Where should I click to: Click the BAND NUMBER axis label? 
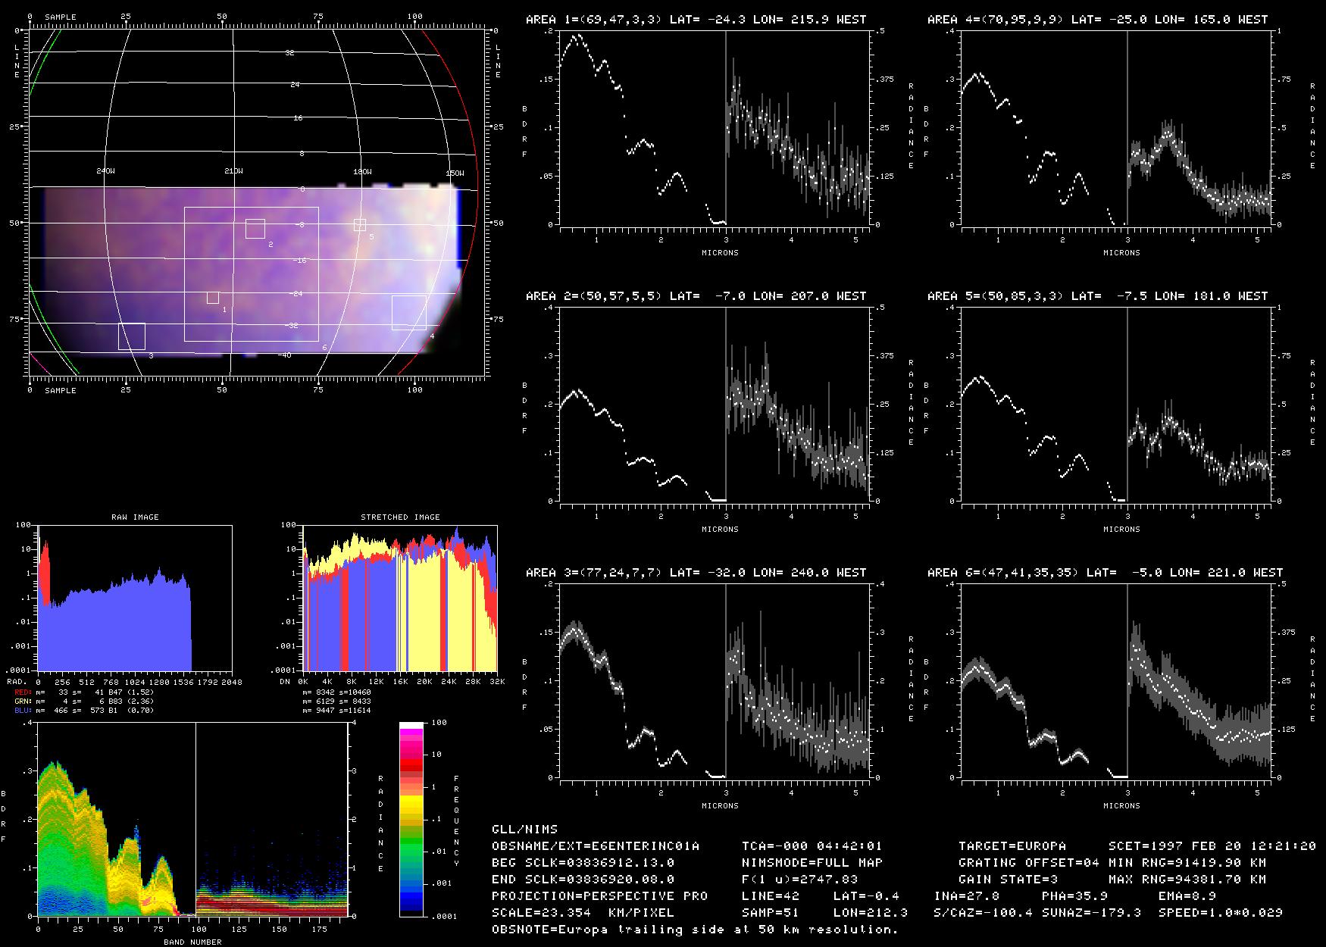[x=192, y=942]
